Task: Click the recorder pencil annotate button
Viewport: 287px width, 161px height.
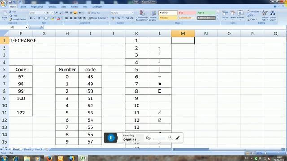Action: 178,138
